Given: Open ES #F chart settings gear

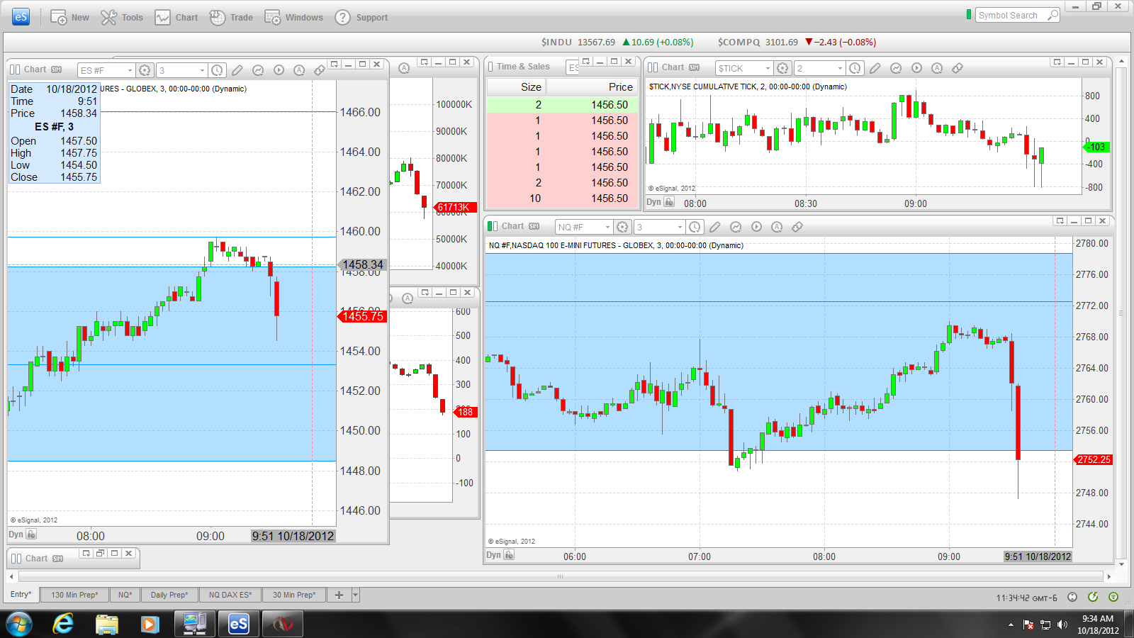Looking at the screenshot, I should (x=145, y=70).
